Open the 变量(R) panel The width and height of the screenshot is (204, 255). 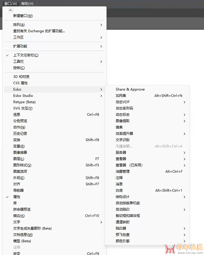(x=54, y=146)
